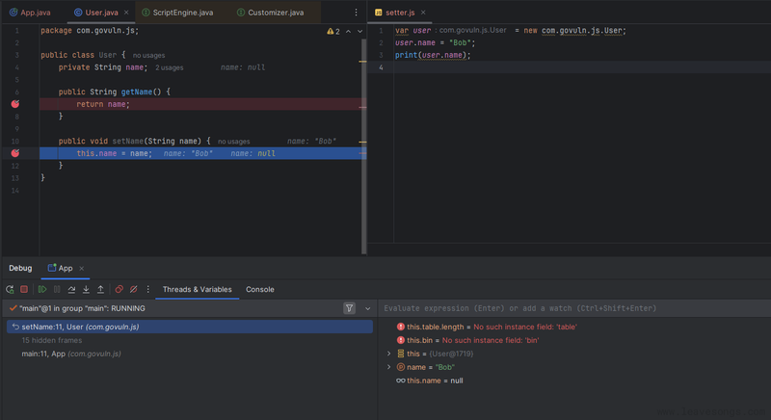The height and width of the screenshot is (420, 771).
Task: Close the User.java editor tab
Action: (x=125, y=13)
